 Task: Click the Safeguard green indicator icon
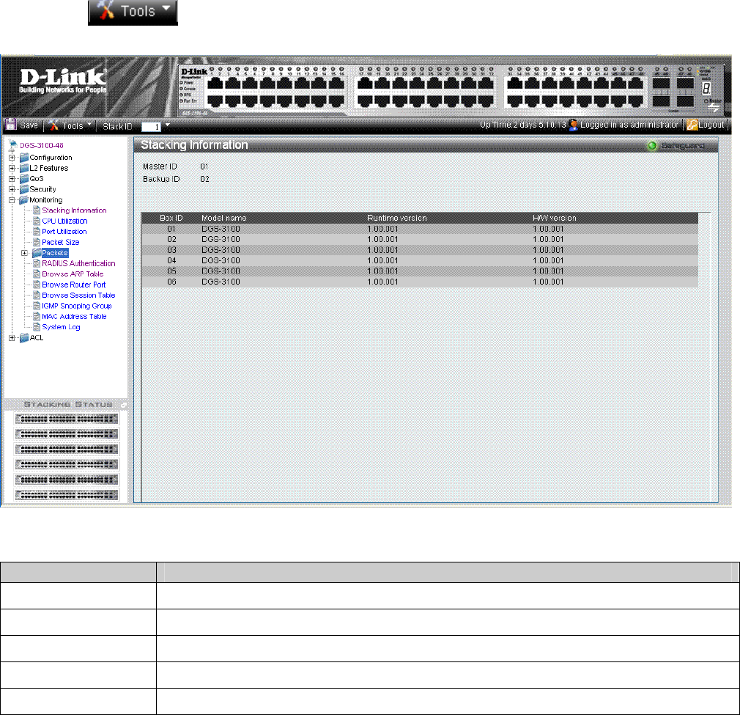point(652,145)
